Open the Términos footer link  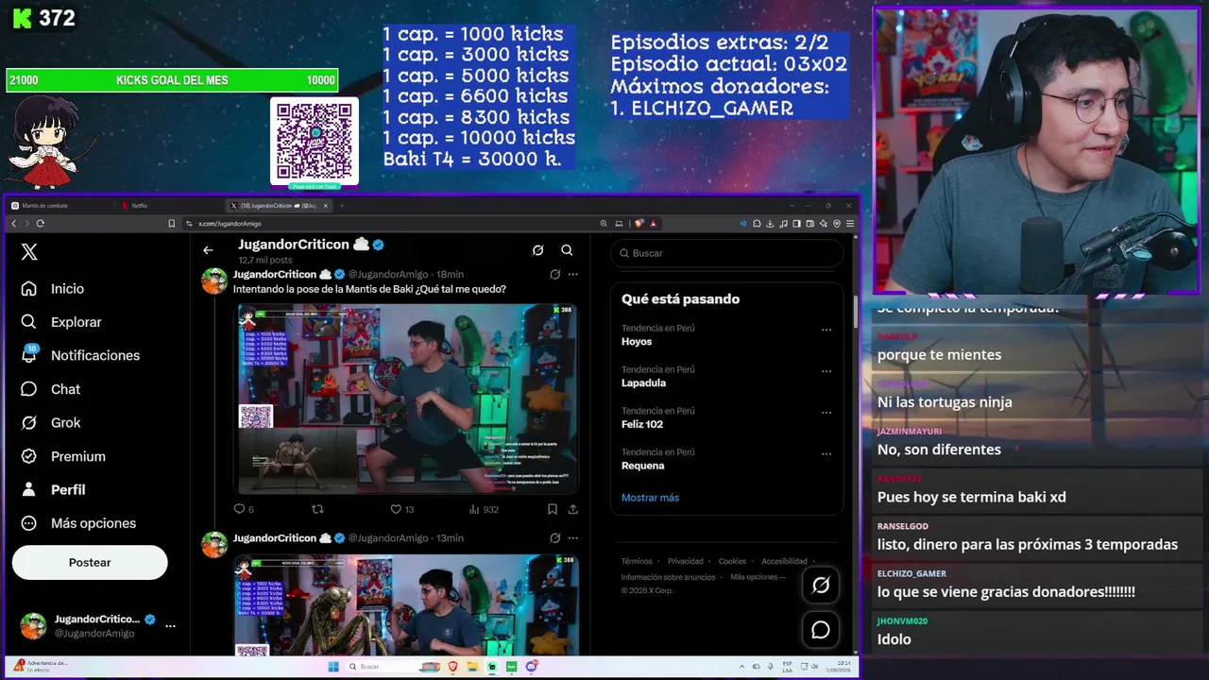click(x=637, y=561)
